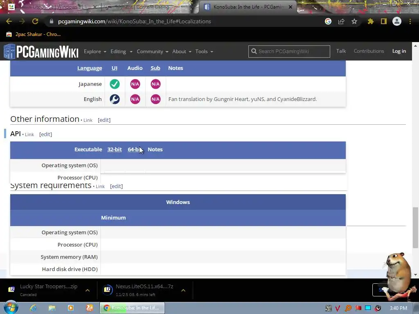Click English UI wrench hackable icon
The image size is (419, 314).
pos(115,99)
